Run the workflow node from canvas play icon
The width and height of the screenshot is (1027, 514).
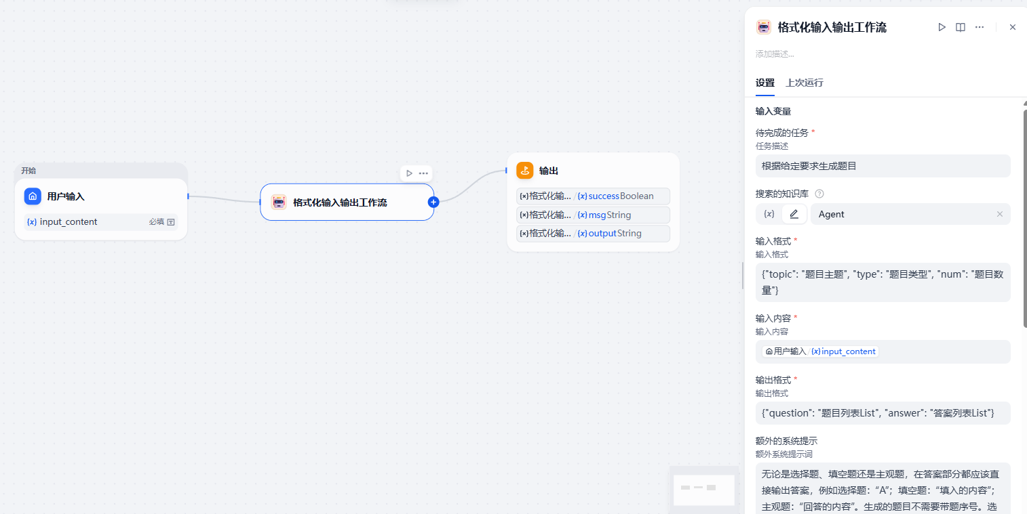click(409, 173)
